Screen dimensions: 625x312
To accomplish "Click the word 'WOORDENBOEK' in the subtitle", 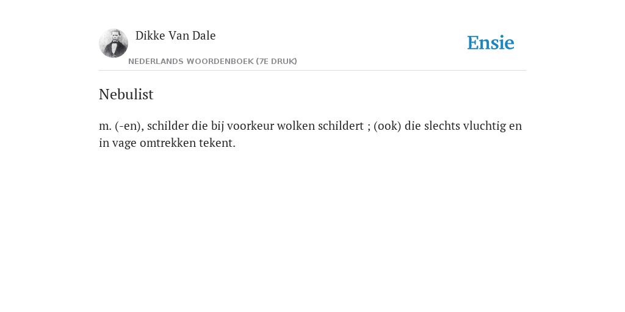I will (220, 62).
